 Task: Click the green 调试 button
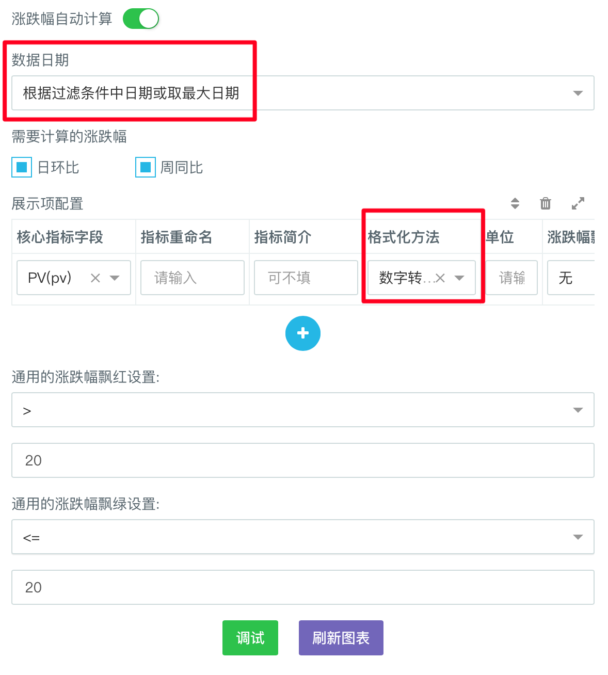pos(250,638)
